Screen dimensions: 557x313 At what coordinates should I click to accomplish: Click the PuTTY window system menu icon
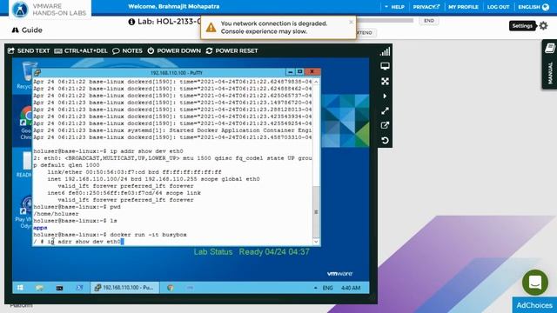pos(37,72)
